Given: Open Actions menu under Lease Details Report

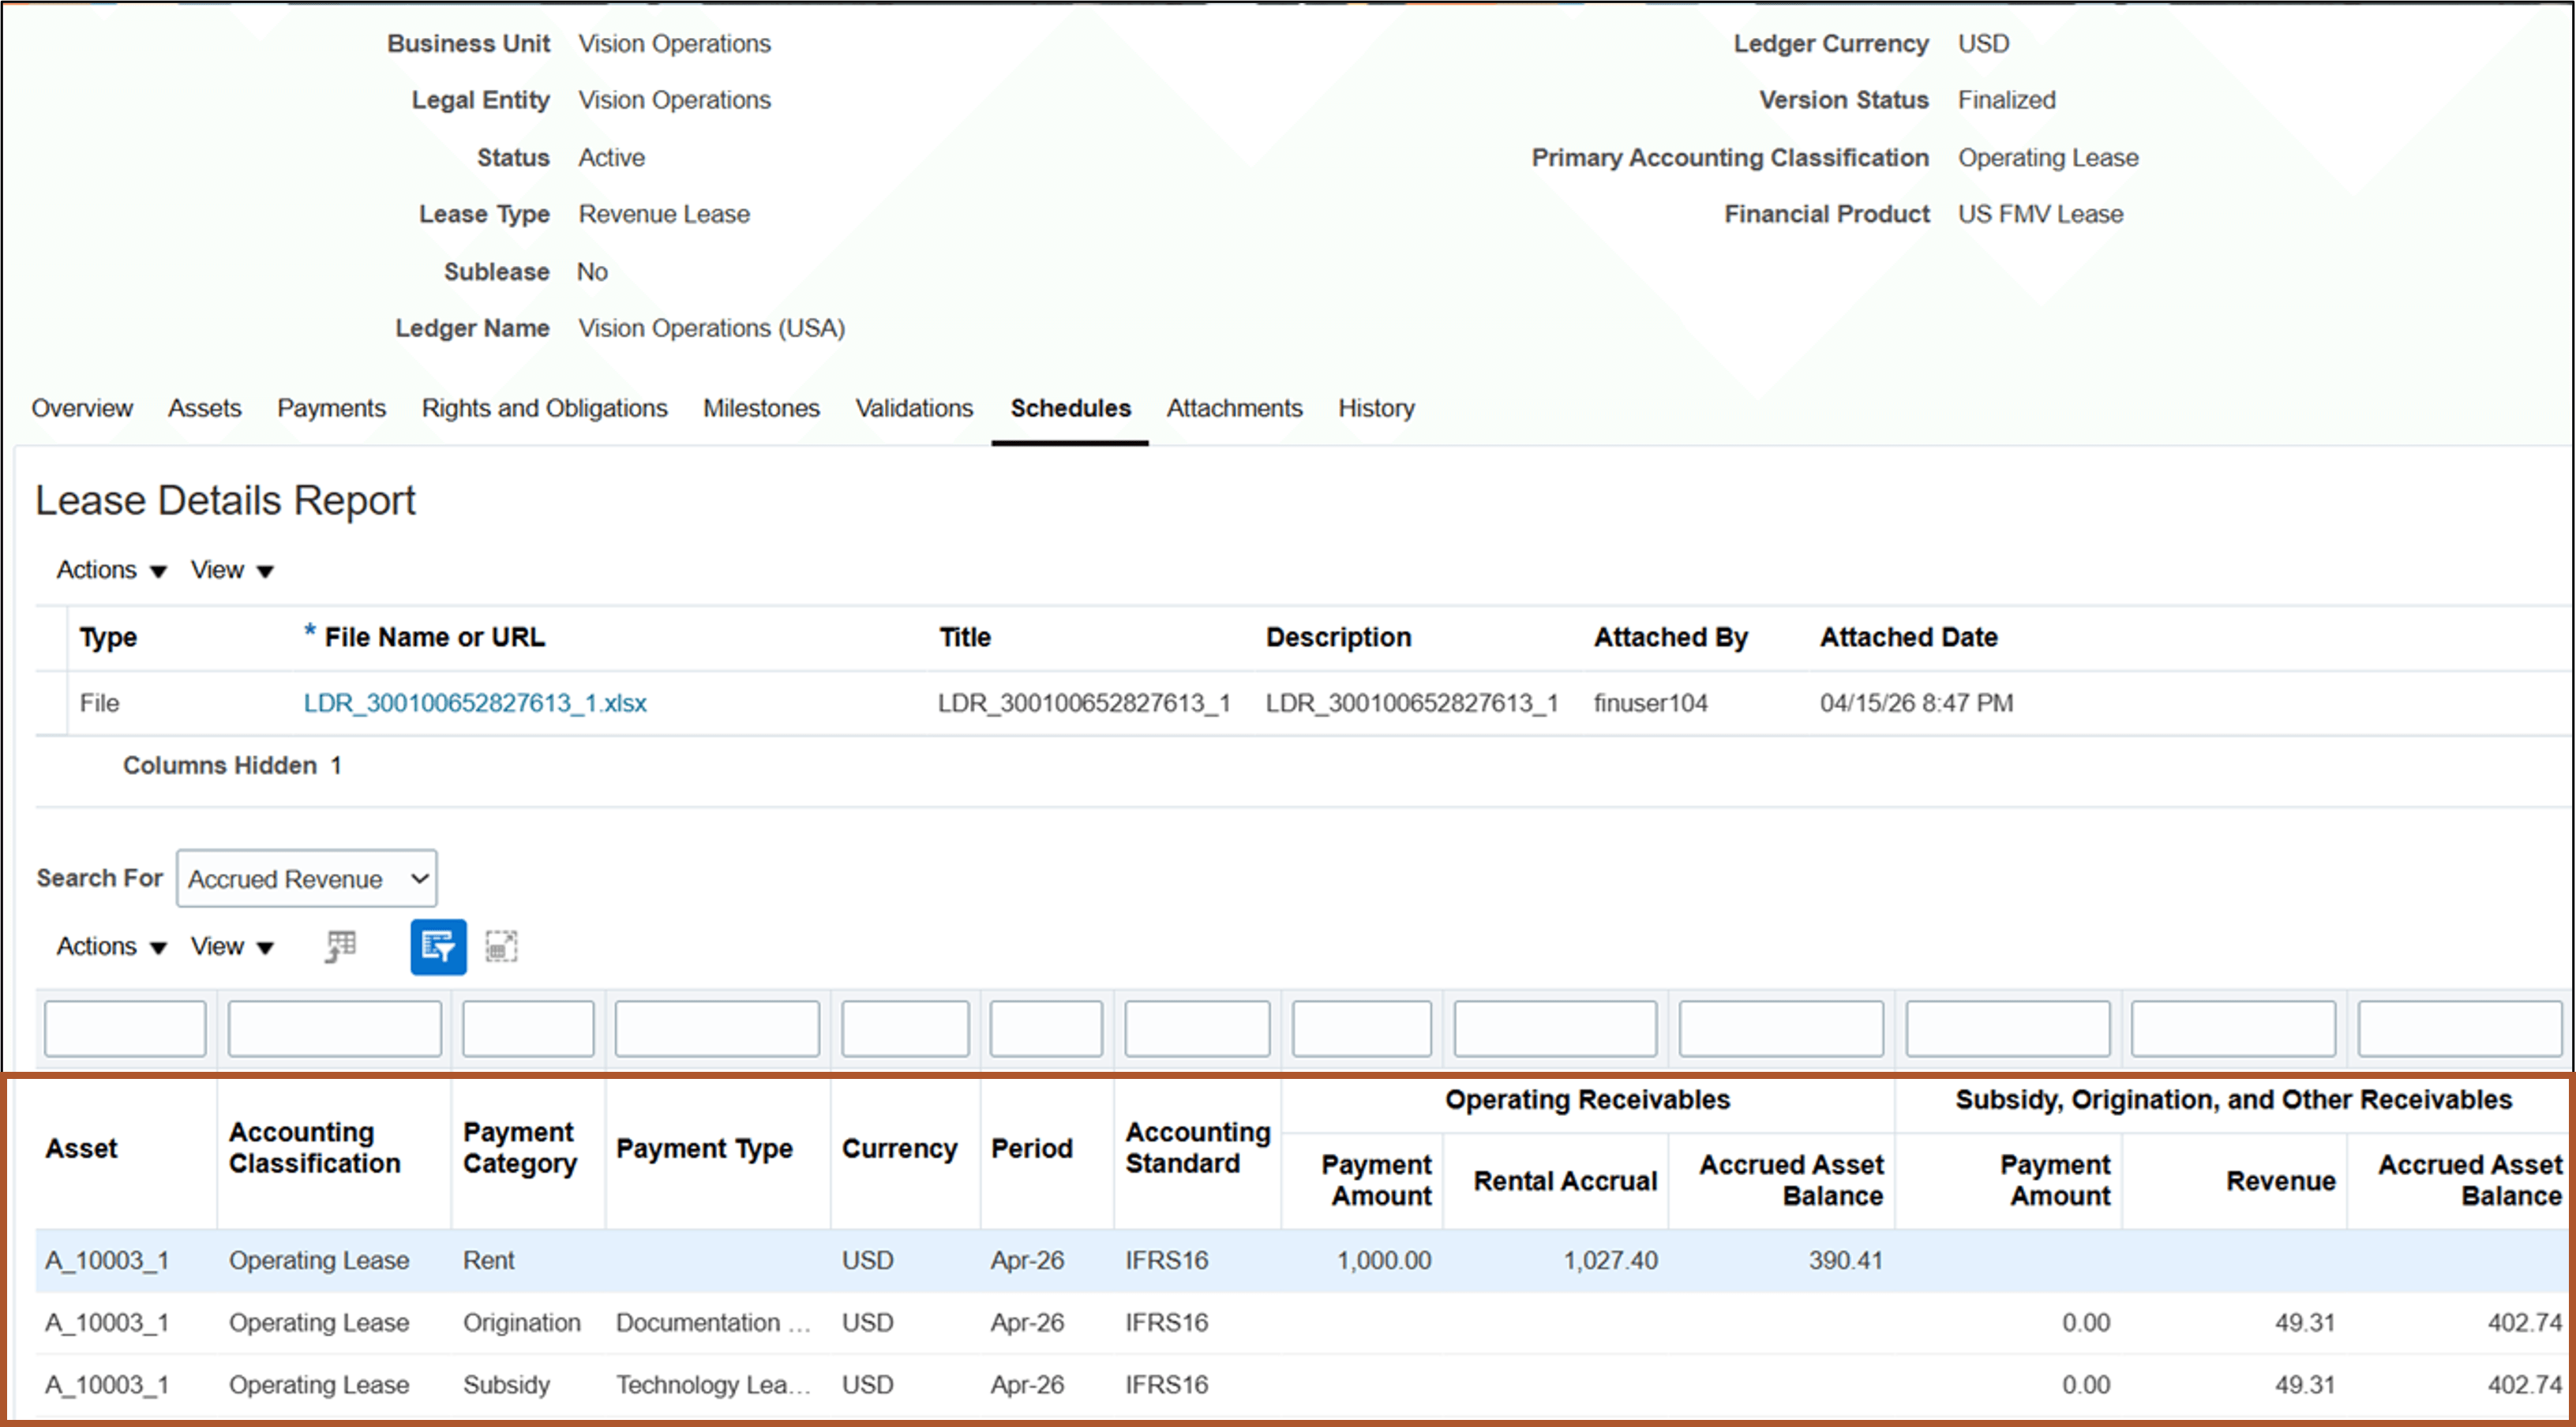Looking at the screenshot, I should click(111, 570).
